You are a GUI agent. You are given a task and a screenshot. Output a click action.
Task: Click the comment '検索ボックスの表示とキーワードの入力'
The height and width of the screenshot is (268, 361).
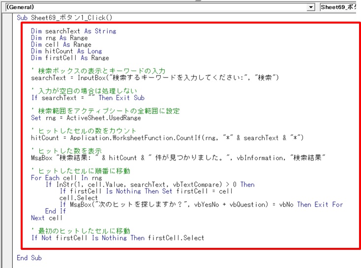coord(98,71)
